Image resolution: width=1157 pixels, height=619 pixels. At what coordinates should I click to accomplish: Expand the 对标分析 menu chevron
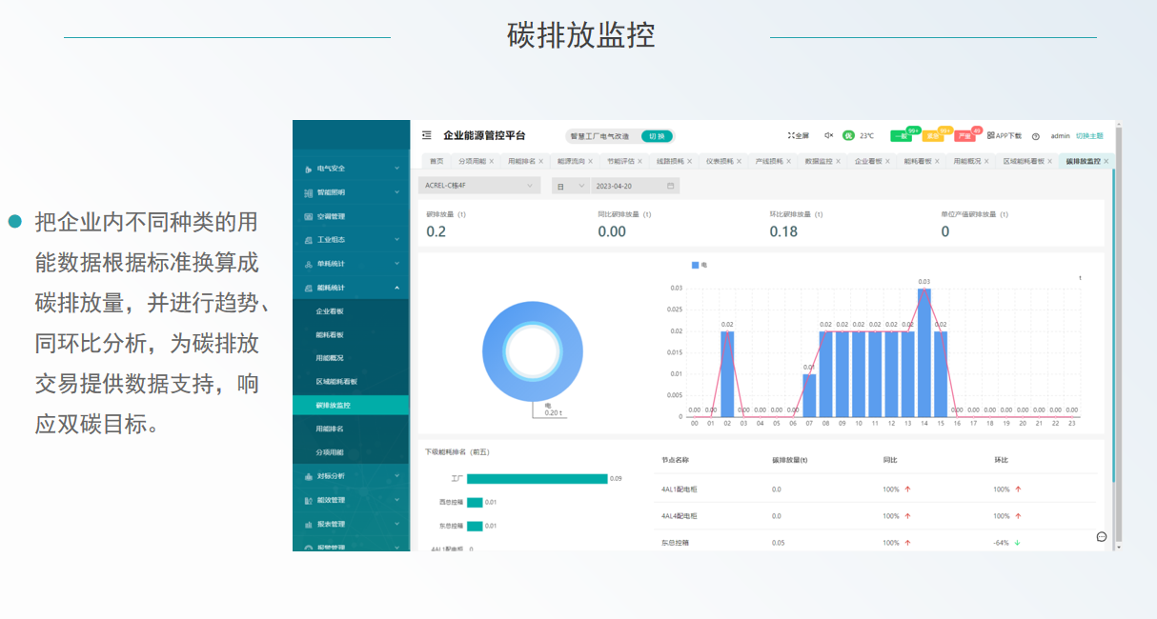(x=396, y=476)
